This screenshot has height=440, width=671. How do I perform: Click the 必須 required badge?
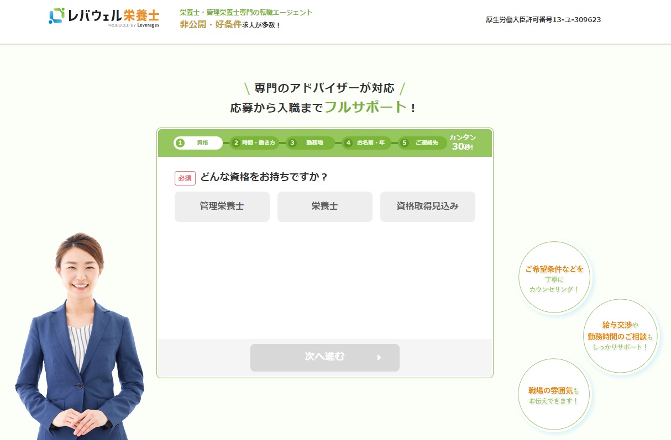(x=185, y=178)
